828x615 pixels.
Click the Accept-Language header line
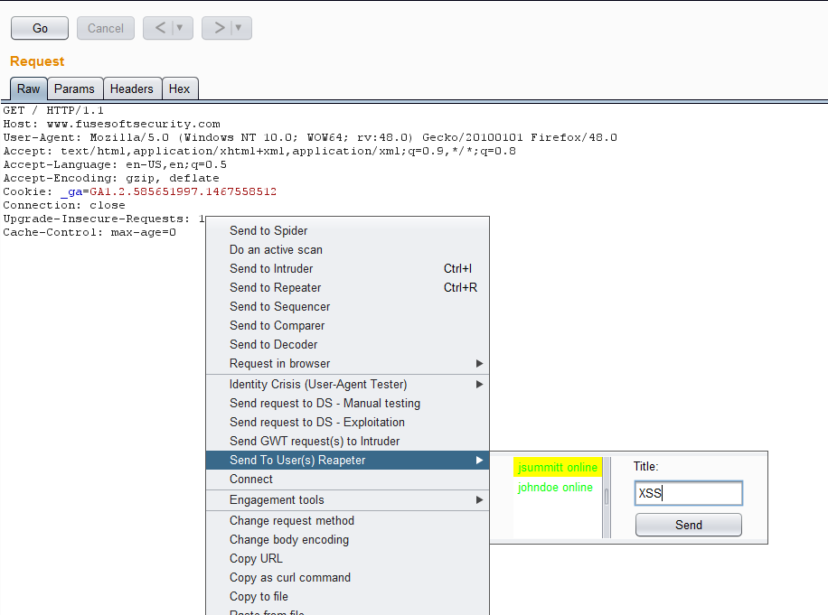(x=115, y=164)
